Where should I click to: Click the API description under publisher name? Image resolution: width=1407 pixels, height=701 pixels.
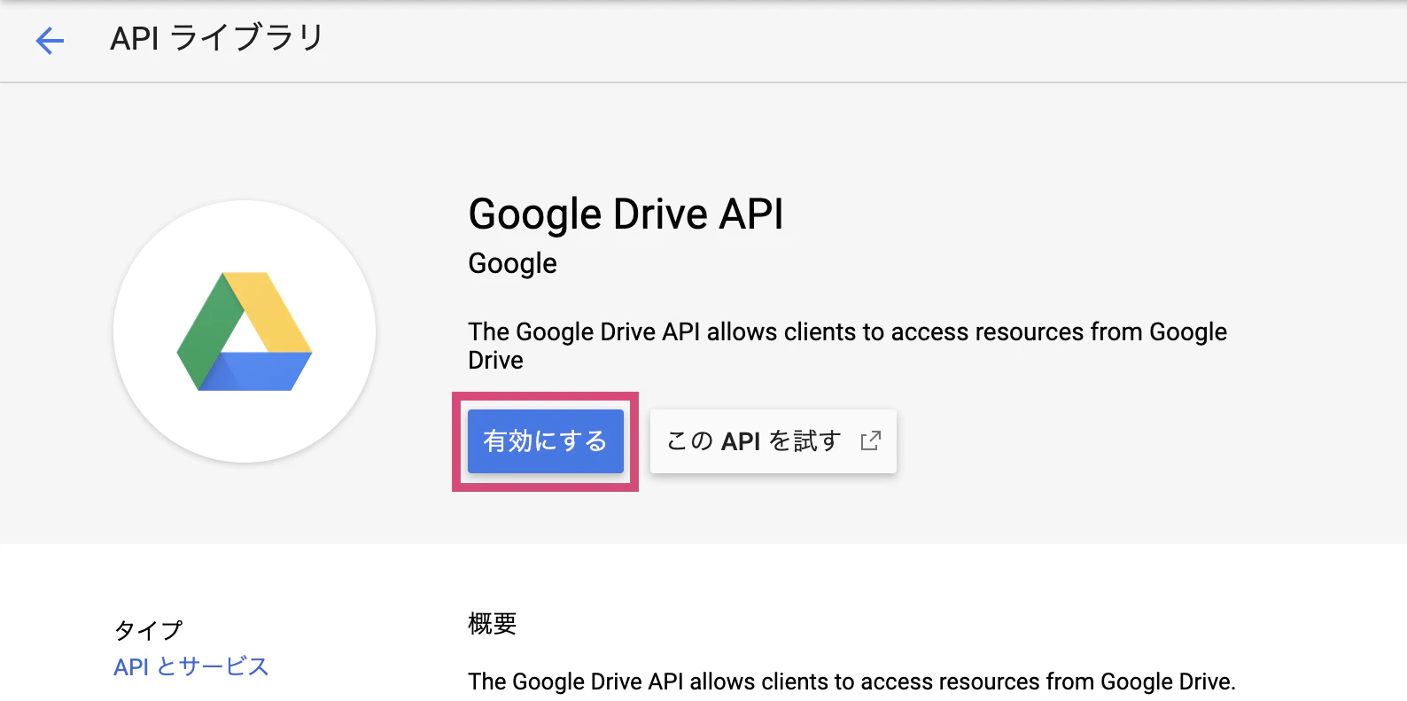[x=847, y=346]
